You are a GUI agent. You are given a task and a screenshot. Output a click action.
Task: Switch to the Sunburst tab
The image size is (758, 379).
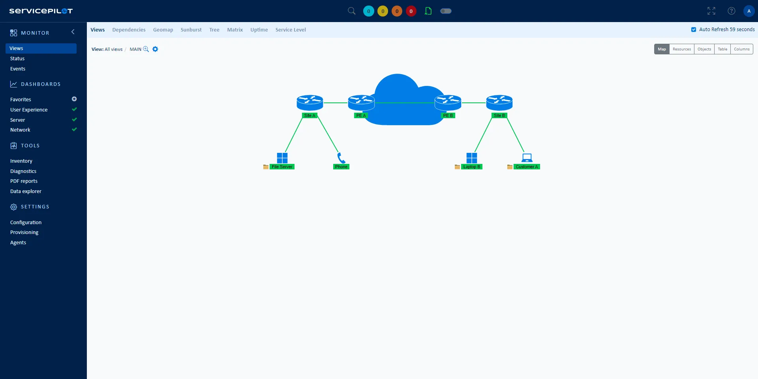click(x=191, y=30)
